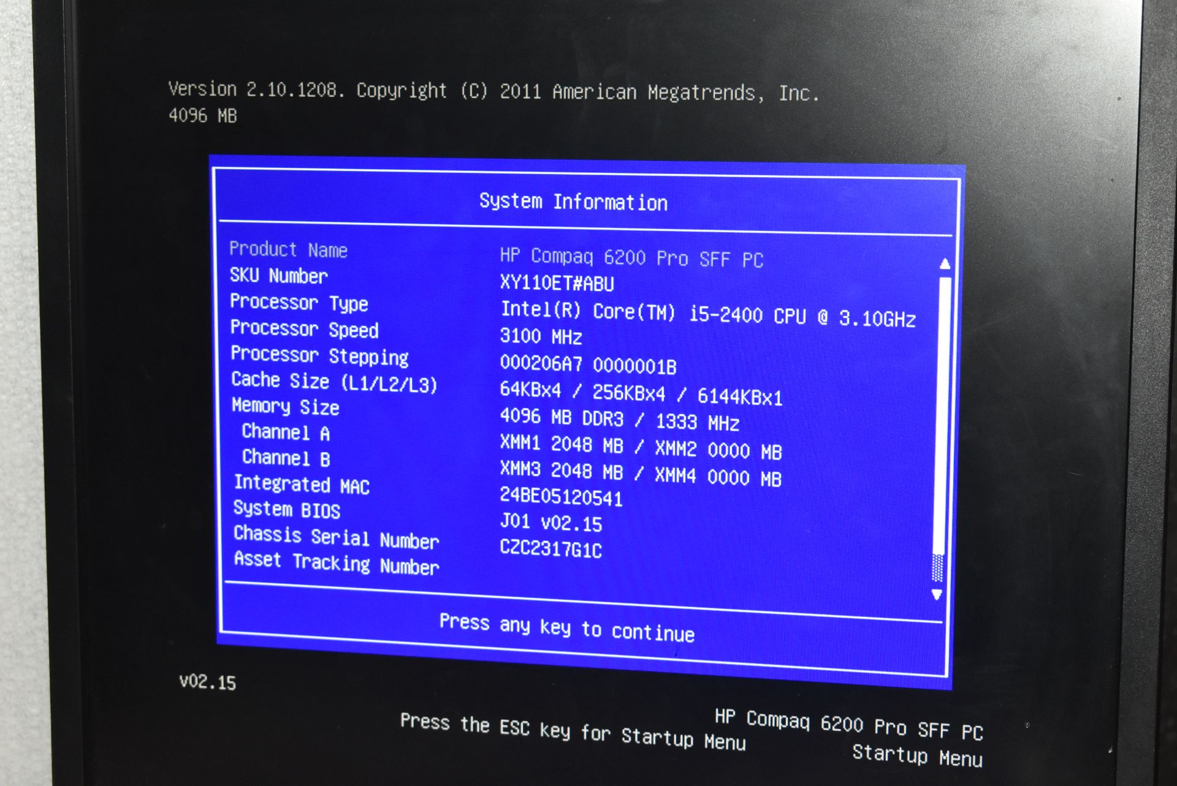The height and width of the screenshot is (786, 1177).
Task: Select the 'Processor Speed' label
Action: (304, 329)
